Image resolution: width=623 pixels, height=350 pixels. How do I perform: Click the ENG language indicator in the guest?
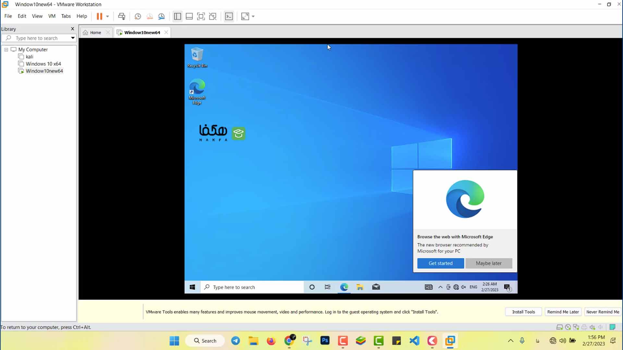coord(473,287)
